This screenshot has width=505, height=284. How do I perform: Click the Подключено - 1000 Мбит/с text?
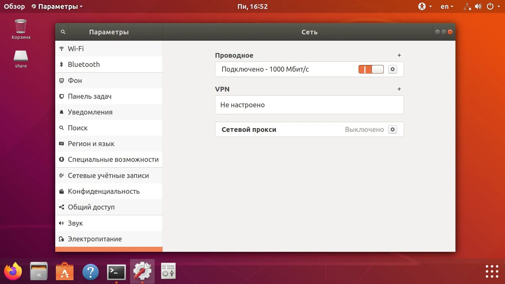[265, 69]
